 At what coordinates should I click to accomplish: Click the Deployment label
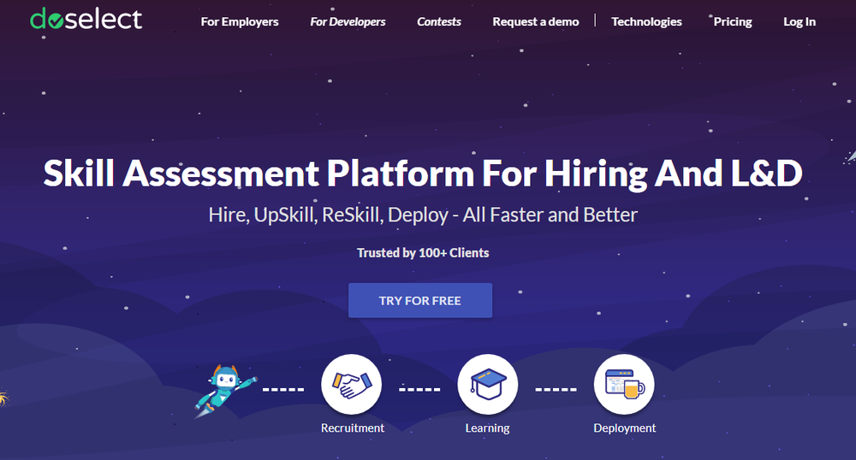(625, 428)
